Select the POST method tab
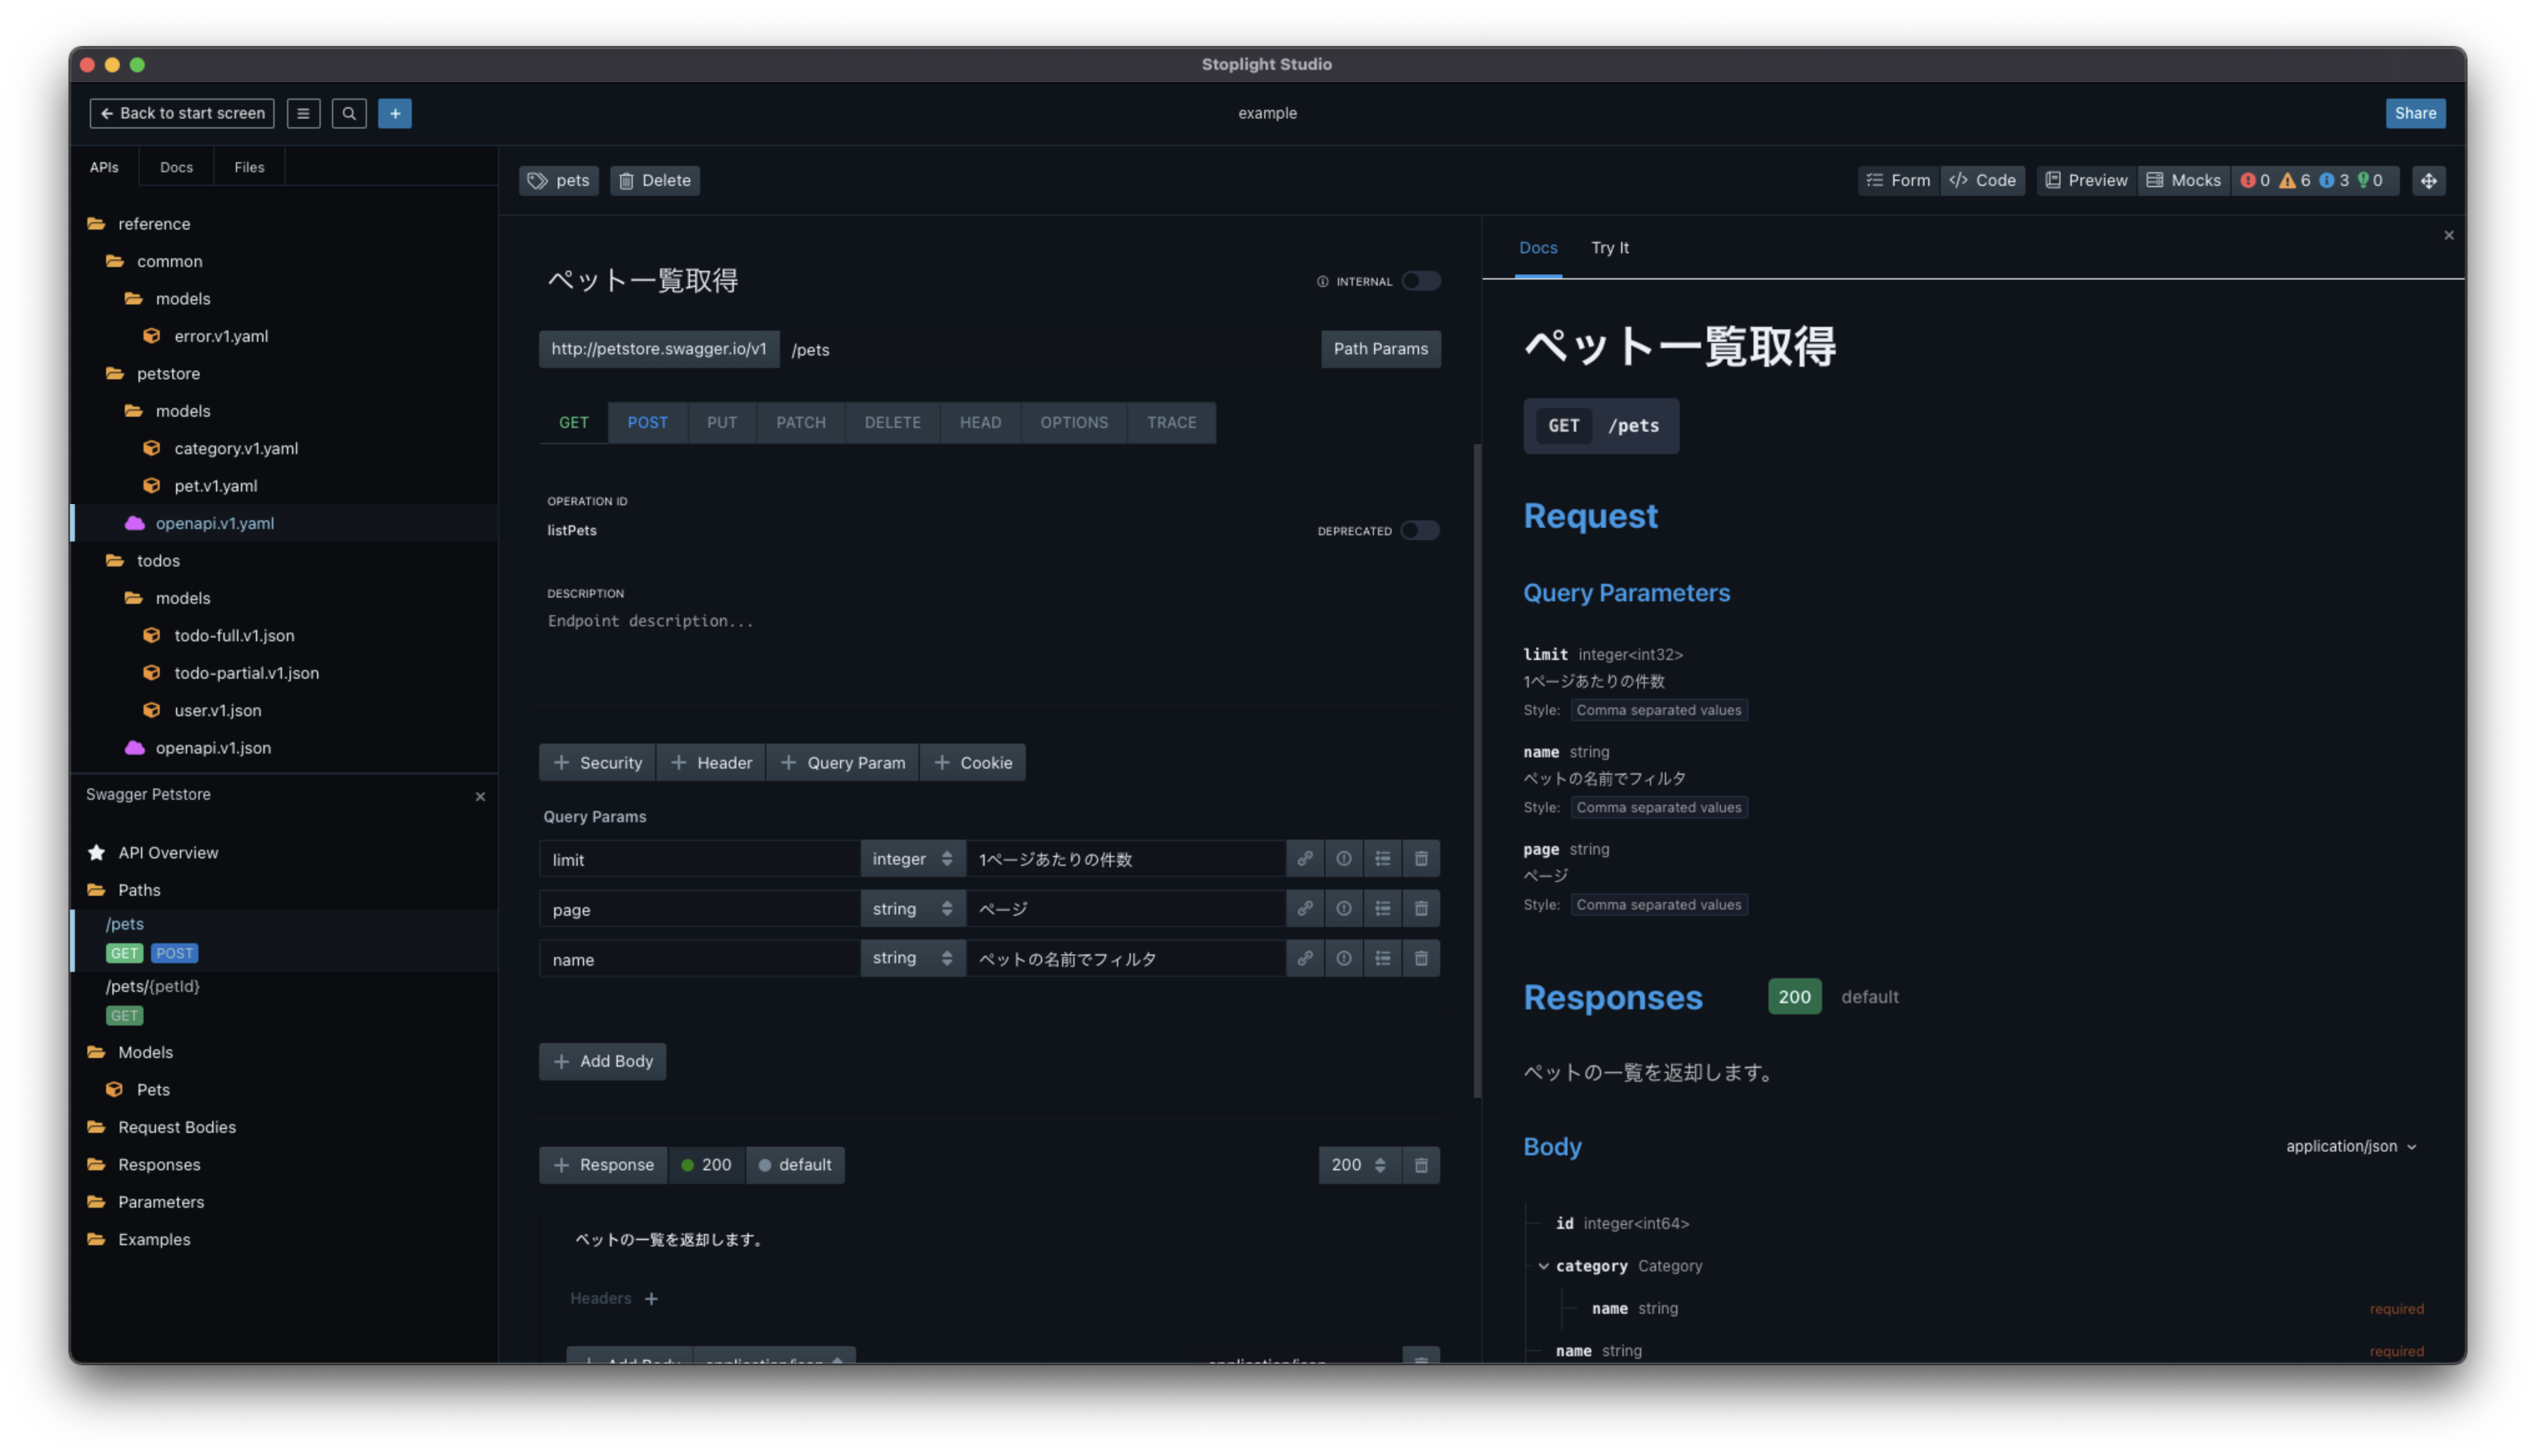This screenshot has width=2536, height=1456. click(x=647, y=422)
